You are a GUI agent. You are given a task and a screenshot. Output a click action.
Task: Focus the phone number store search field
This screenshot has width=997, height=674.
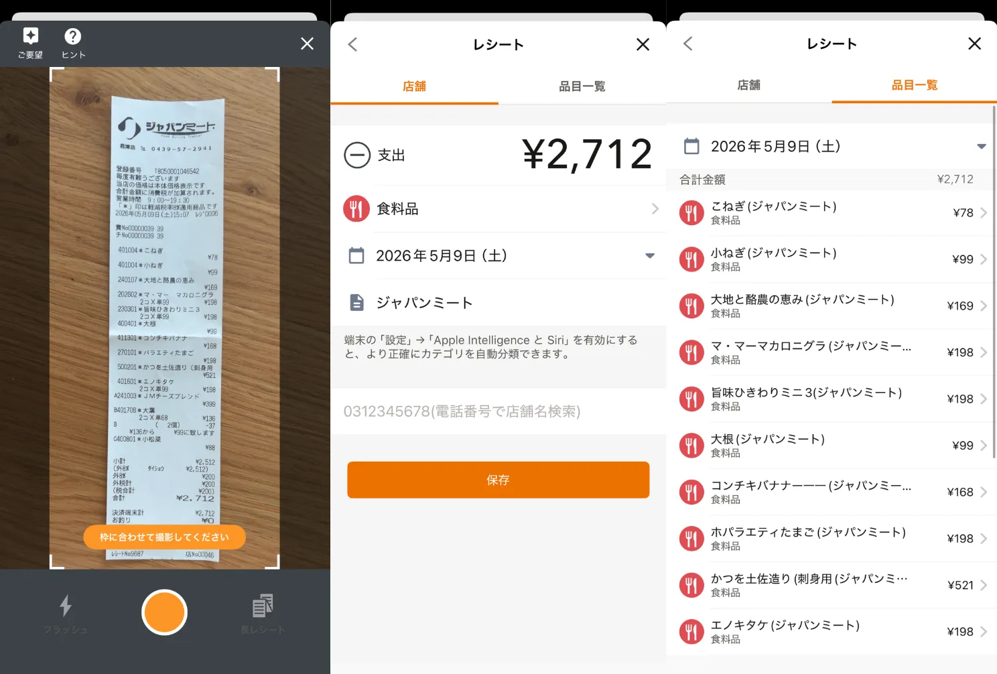pos(498,411)
